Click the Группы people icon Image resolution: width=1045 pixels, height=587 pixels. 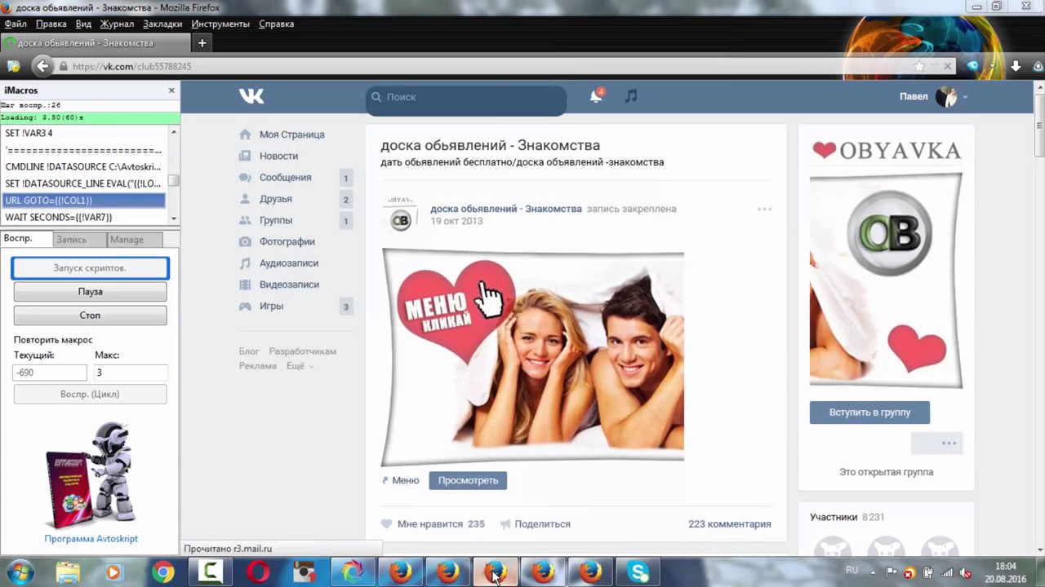245,220
